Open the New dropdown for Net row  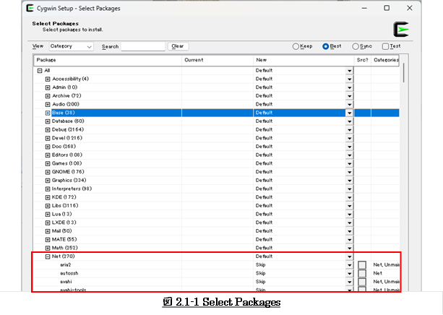pos(350,256)
